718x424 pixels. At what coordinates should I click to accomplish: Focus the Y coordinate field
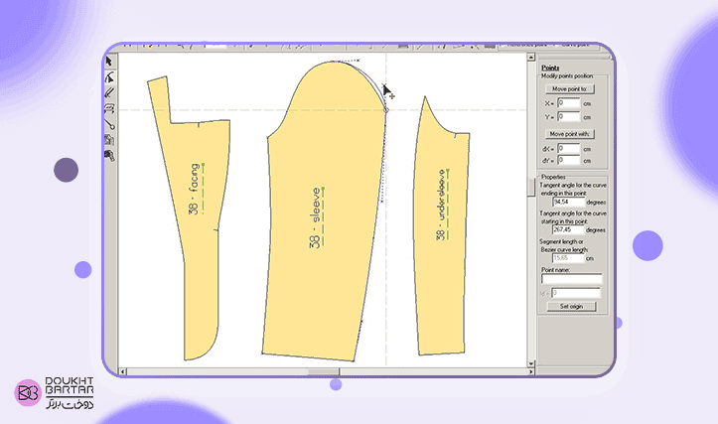point(568,117)
